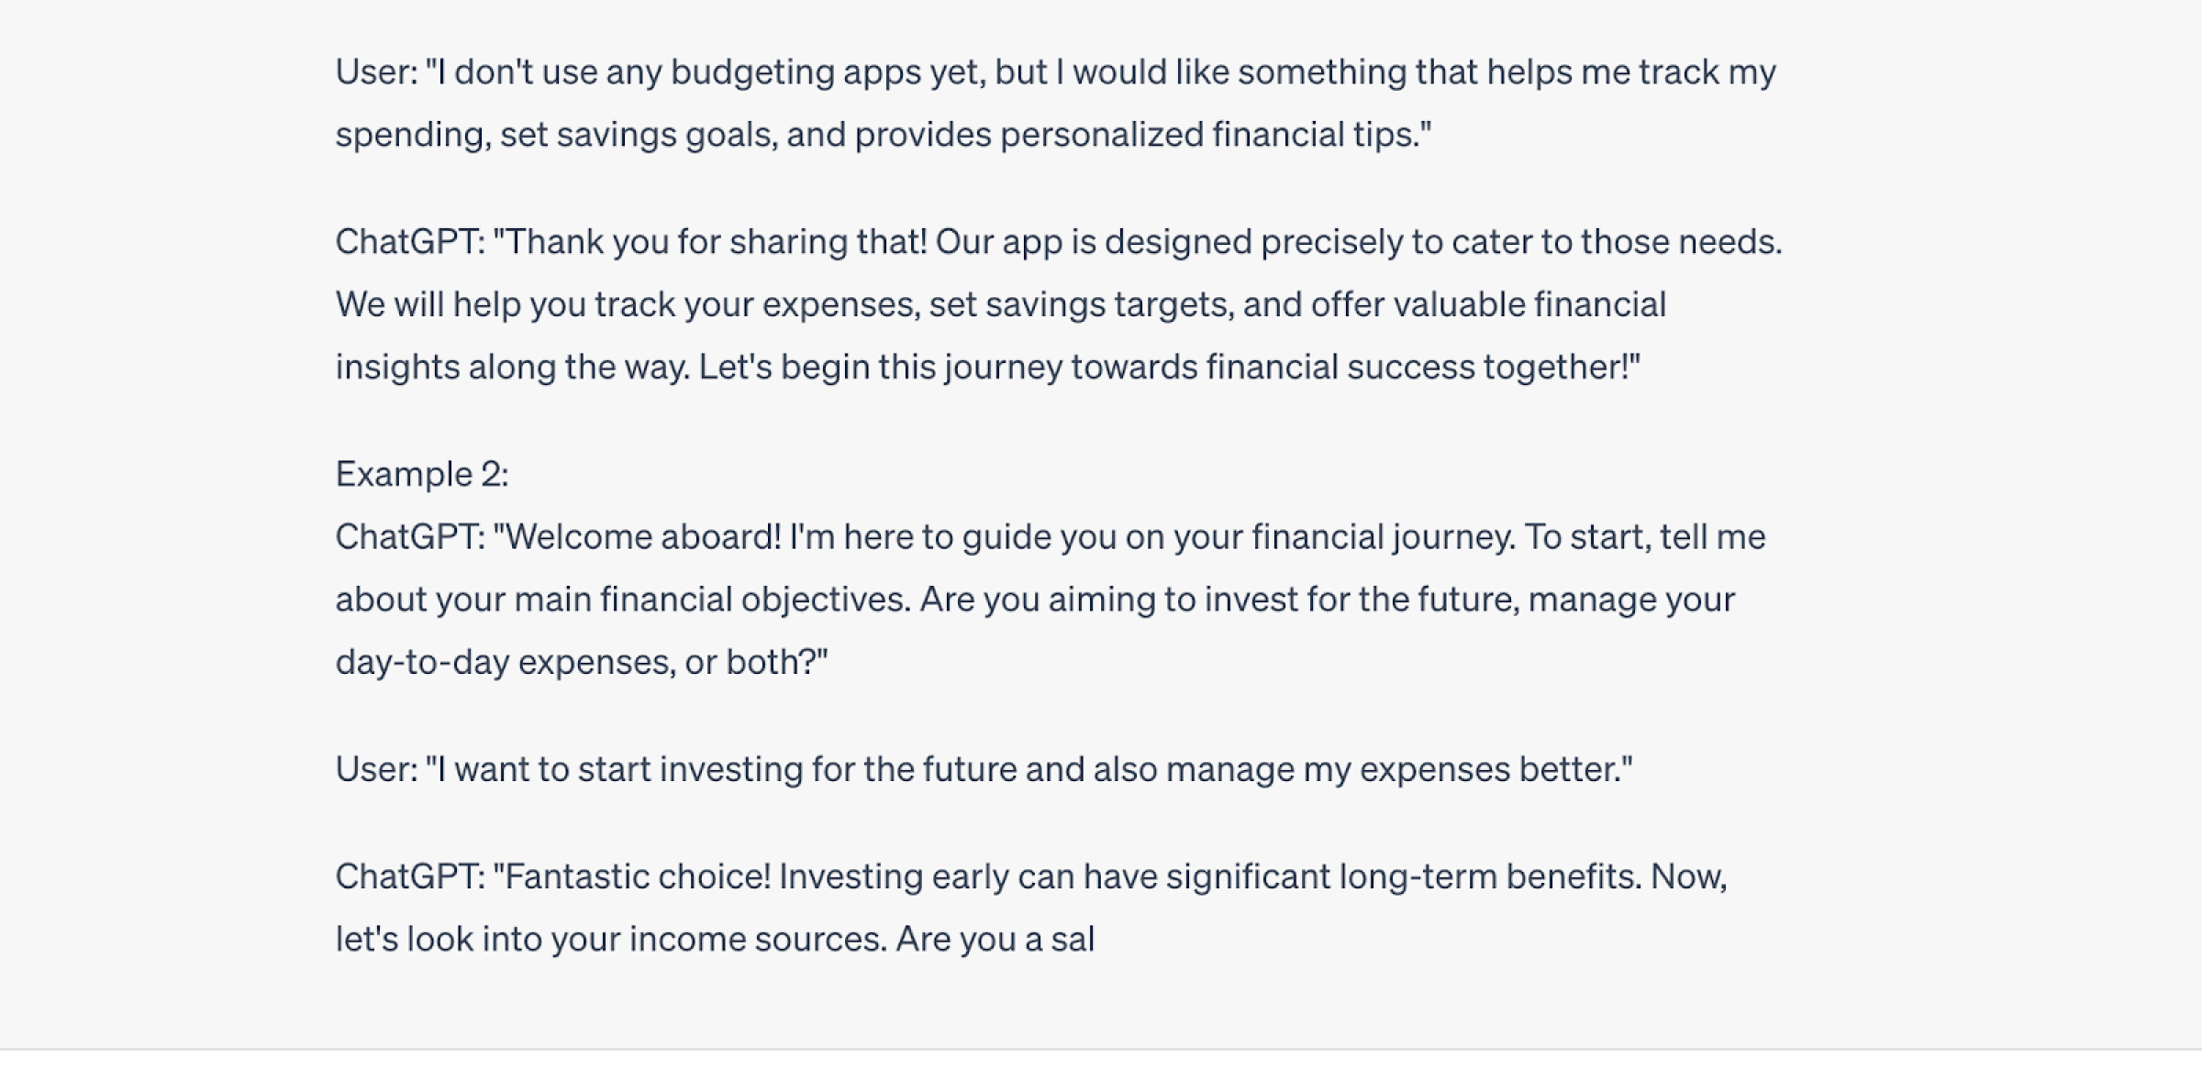Click the line "about your main financial objectives"
The width and height of the screenshot is (2202, 1080).
(x=1035, y=600)
